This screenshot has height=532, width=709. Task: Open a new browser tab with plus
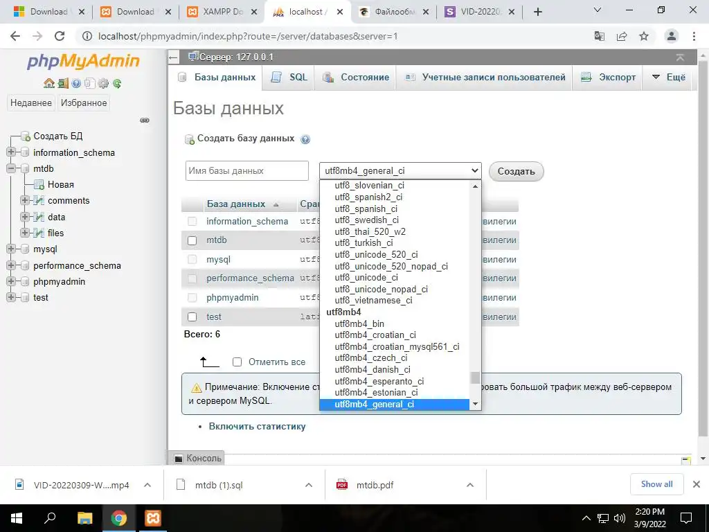(x=537, y=12)
